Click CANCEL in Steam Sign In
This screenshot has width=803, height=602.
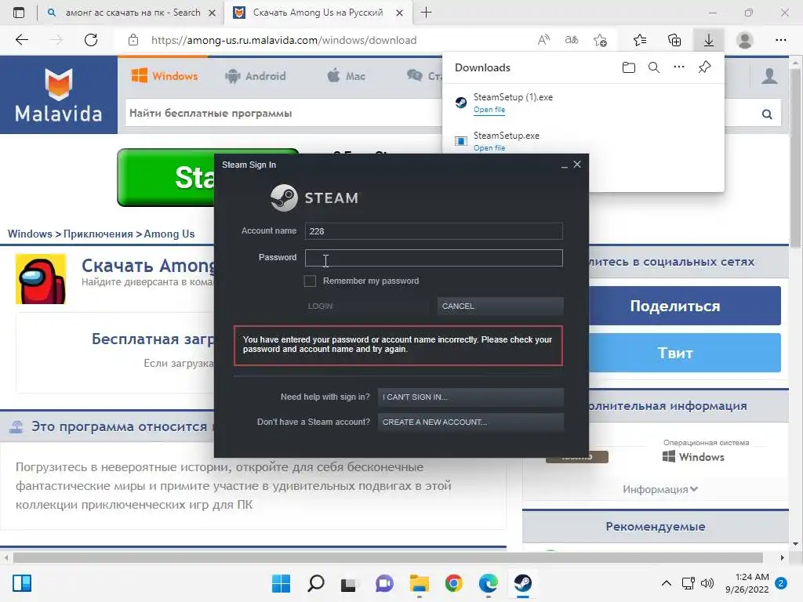point(500,306)
